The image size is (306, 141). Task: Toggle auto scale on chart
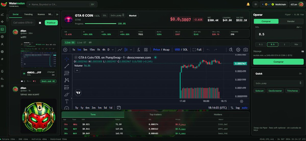[244, 108]
